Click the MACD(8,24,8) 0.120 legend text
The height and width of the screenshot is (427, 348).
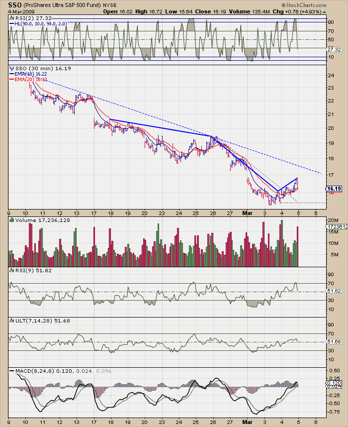click(44, 371)
